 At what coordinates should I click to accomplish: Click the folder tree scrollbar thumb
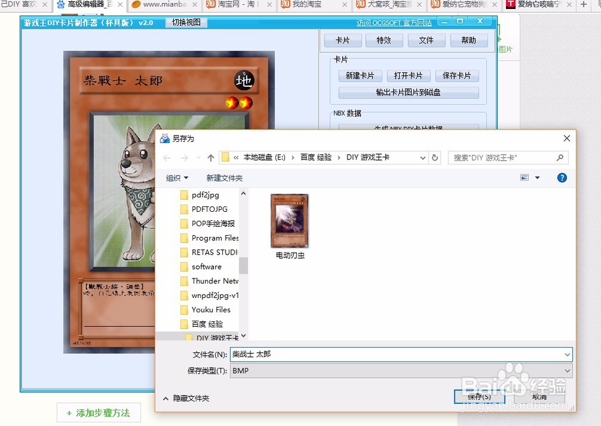point(243,265)
